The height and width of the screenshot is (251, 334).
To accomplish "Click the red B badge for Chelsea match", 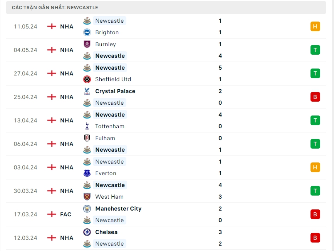I will (x=315, y=238).
